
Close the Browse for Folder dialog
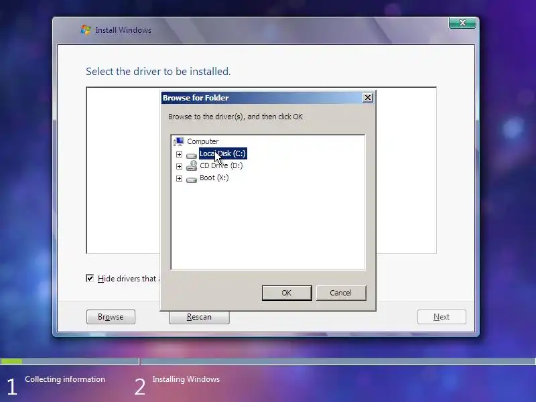[367, 98]
